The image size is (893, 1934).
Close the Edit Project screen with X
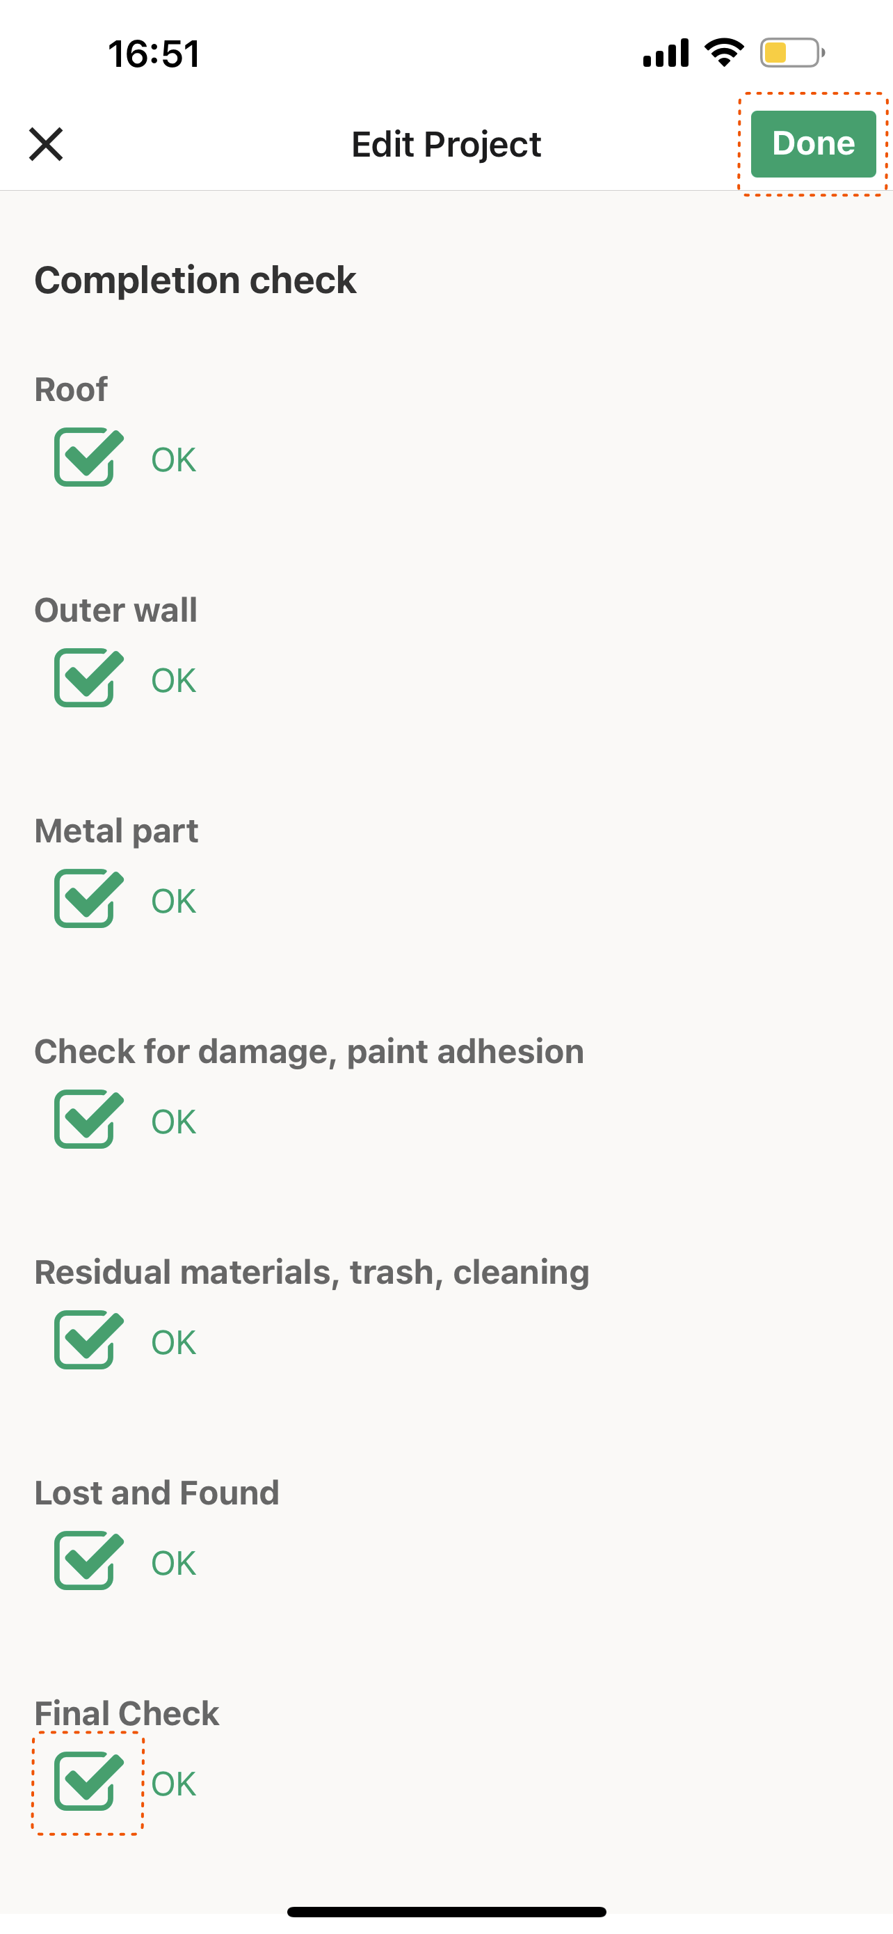(46, 144)
